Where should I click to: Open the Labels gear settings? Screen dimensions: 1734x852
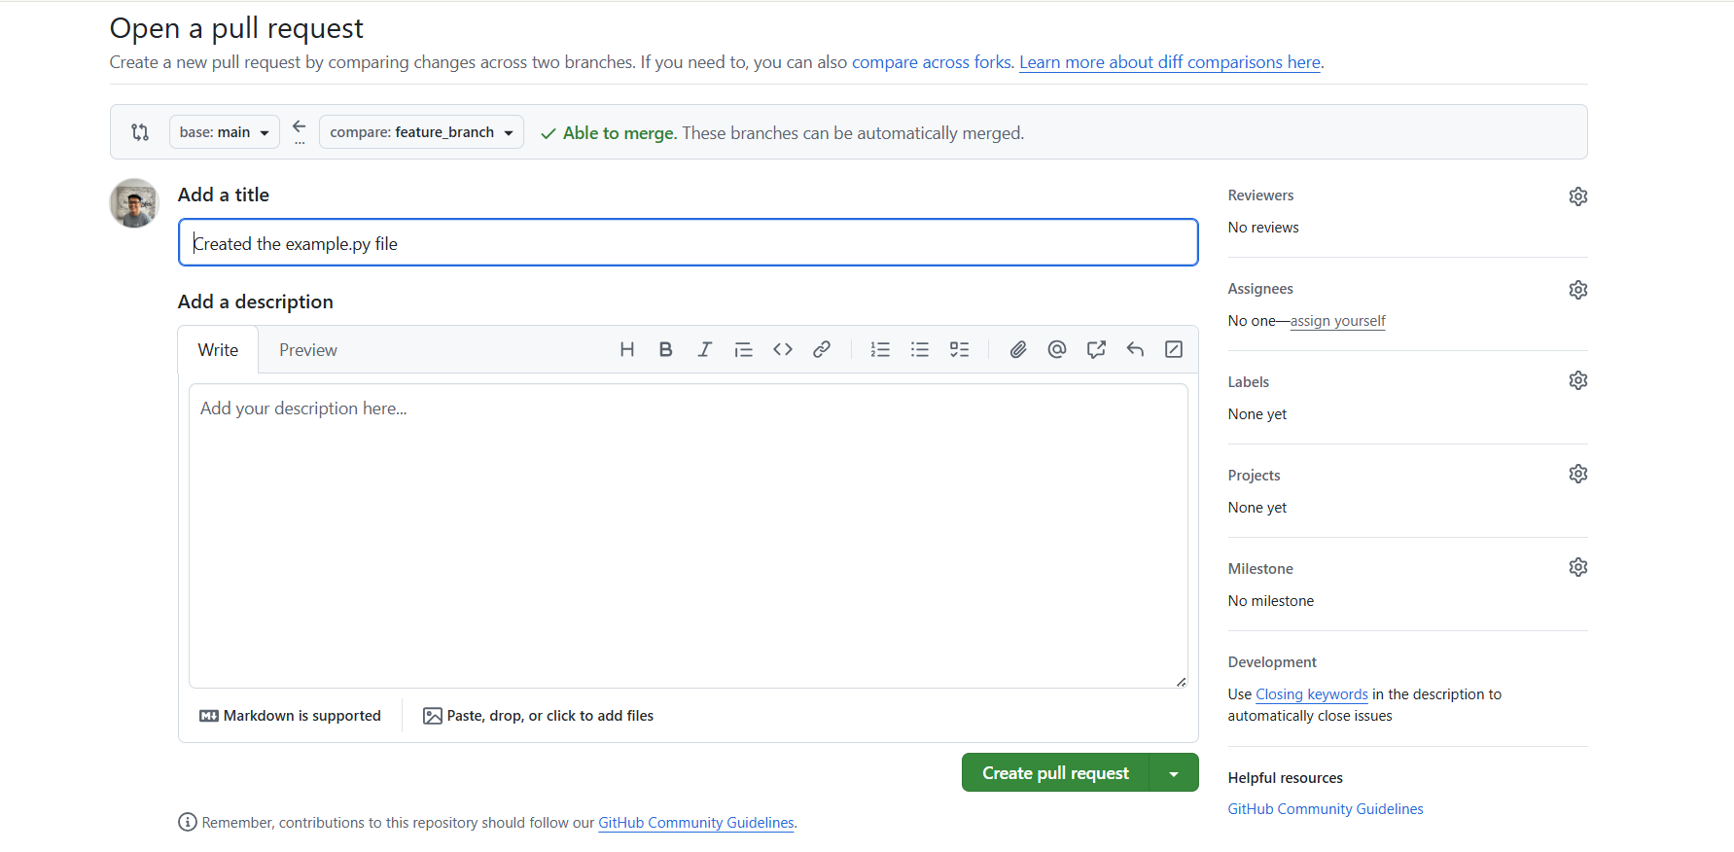tap(1577, 381)
